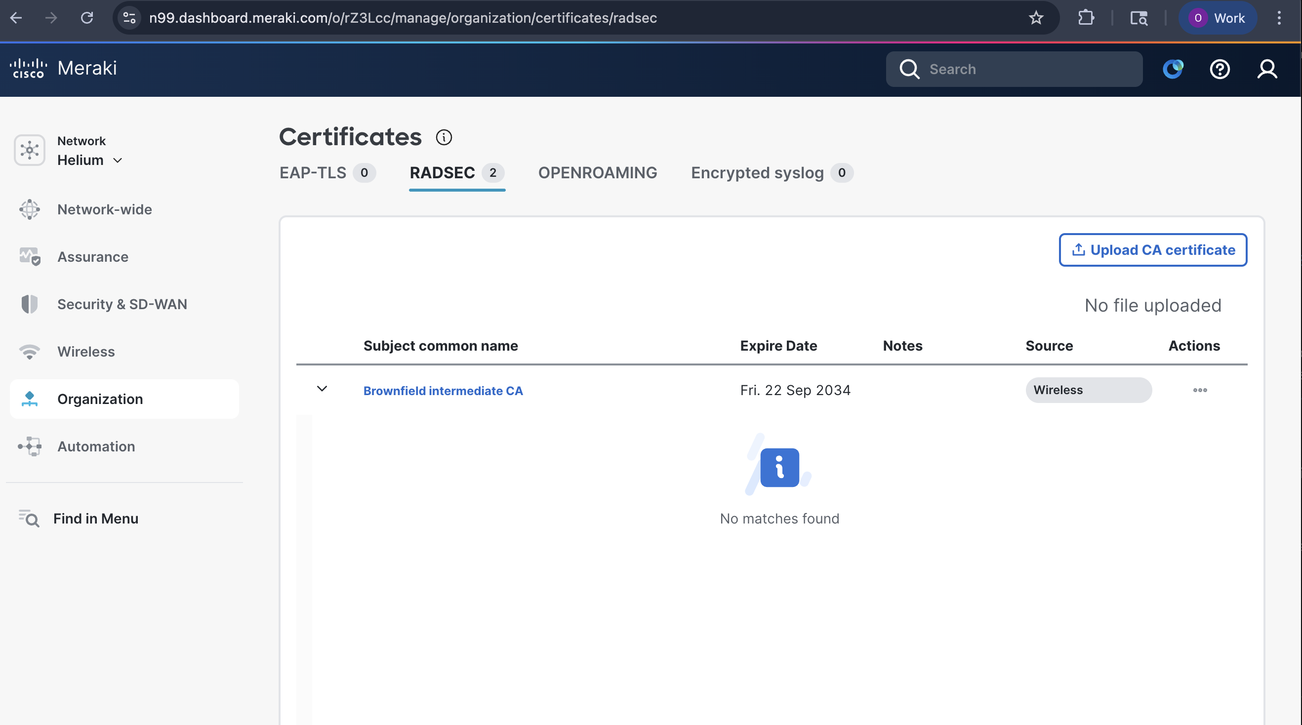Open the Brownfield intermediate CA link
This screenshot has width=1302, height=725.
click(443, 391)
